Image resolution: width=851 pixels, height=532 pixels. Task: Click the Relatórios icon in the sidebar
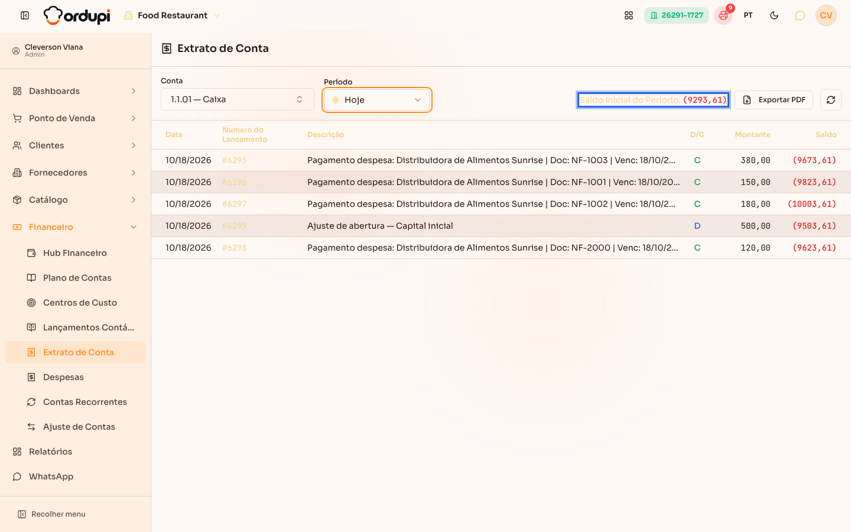click(x=17, y=452)
